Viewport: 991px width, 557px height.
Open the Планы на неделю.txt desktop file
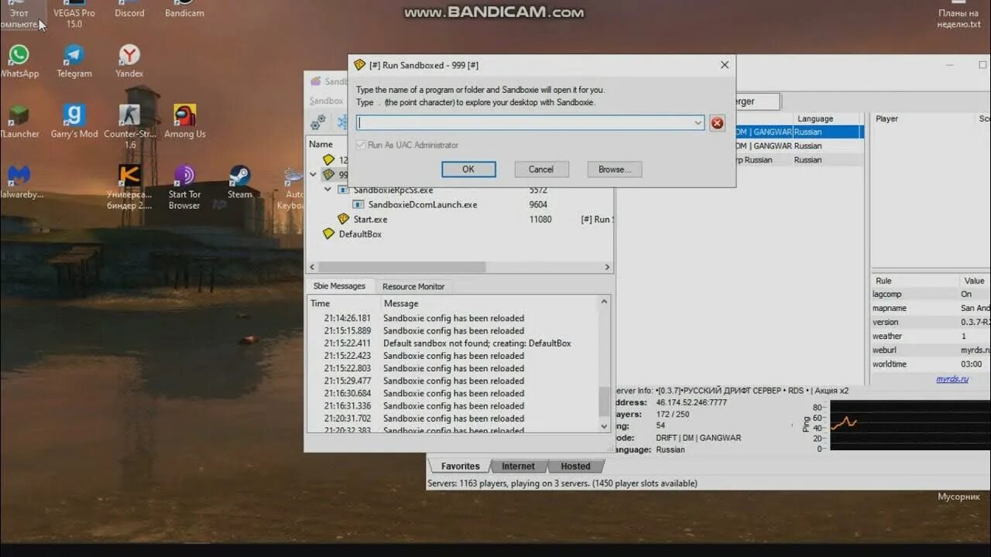(x=958, y=15)
